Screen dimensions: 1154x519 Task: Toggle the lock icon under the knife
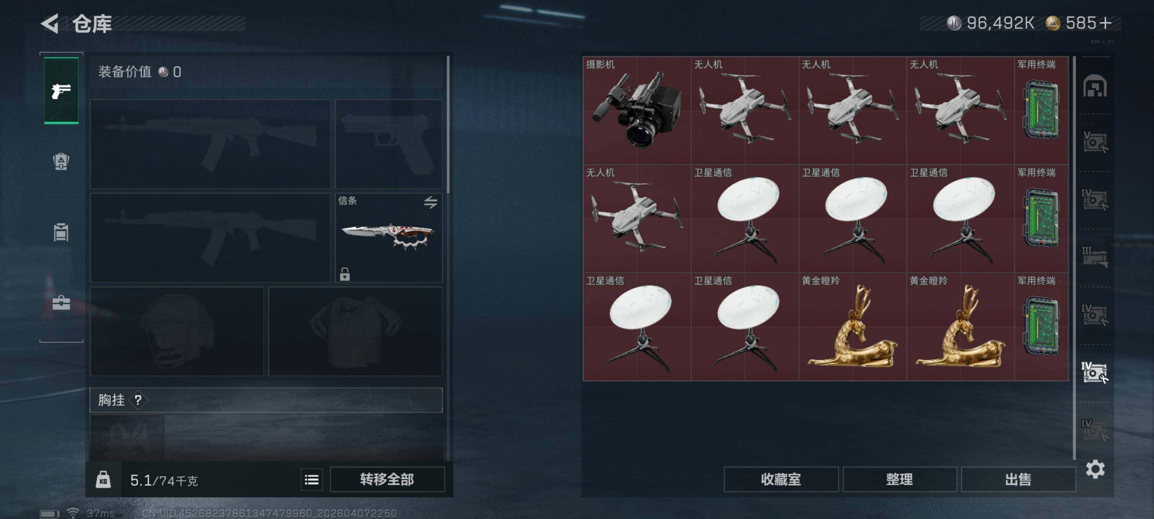tap(345, 274)
